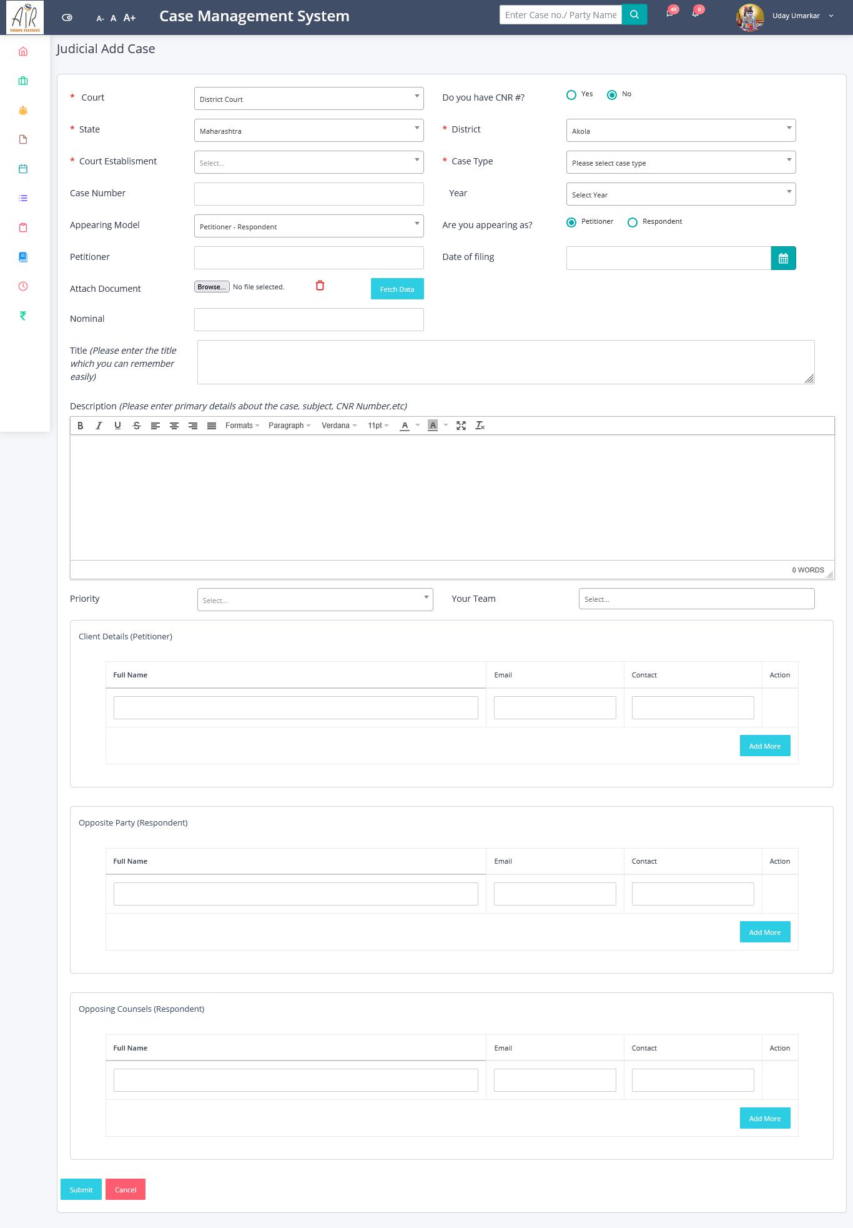
Task: Click the red trash icon near Attach Document
Action: click(x=320, y=286)
